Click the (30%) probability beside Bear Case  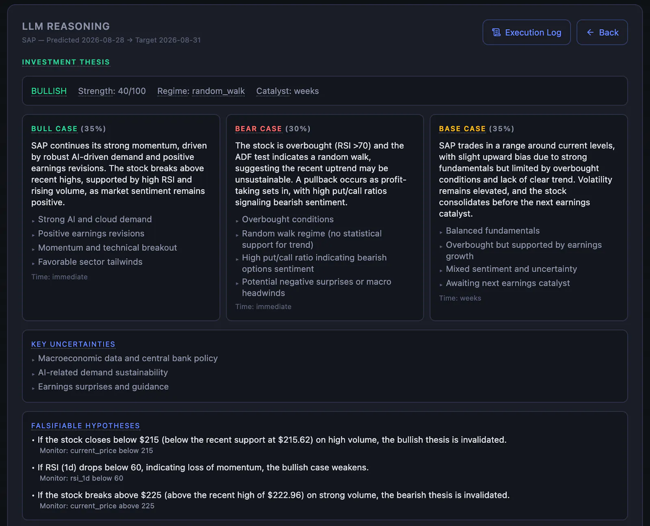298,129
